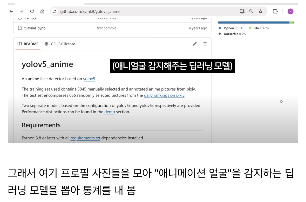Click the yolov5_anime heading

[47, 64]
